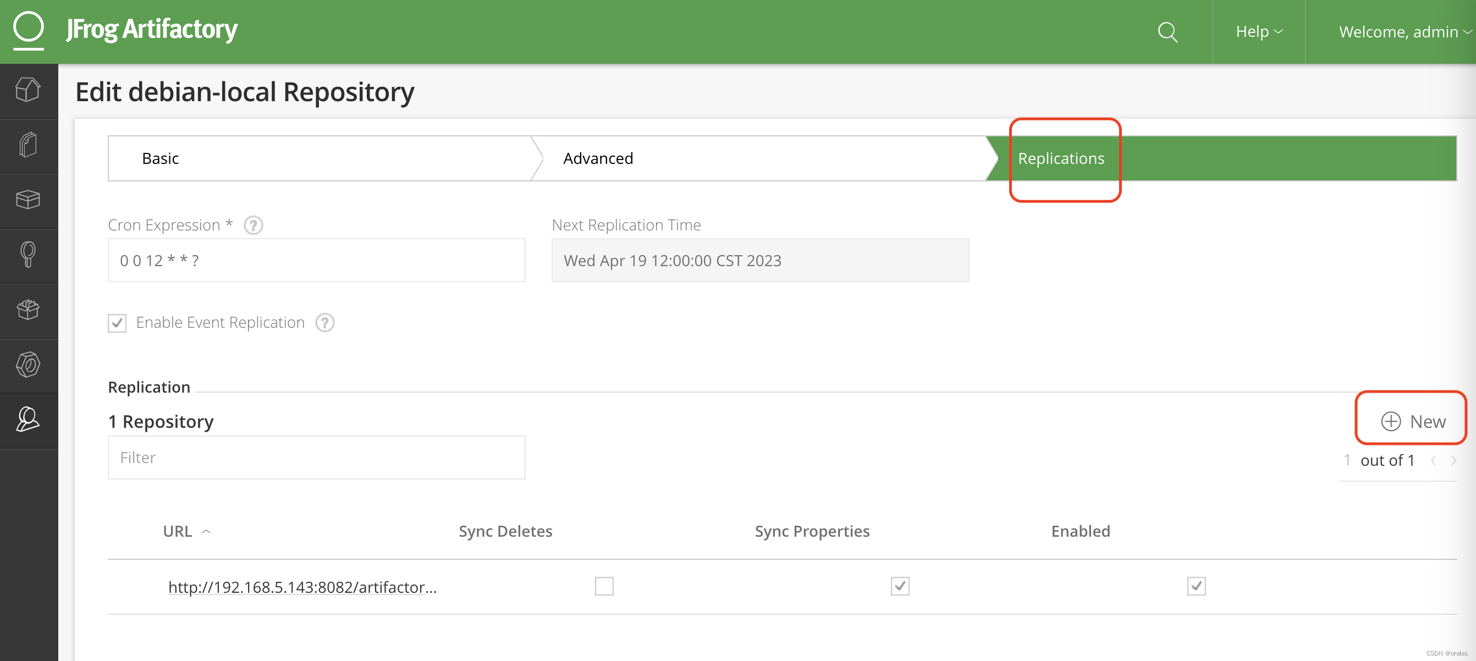This screenshot has height=661, width=1476.
Task: Click New to add a replication
Action: [1412, 422]
